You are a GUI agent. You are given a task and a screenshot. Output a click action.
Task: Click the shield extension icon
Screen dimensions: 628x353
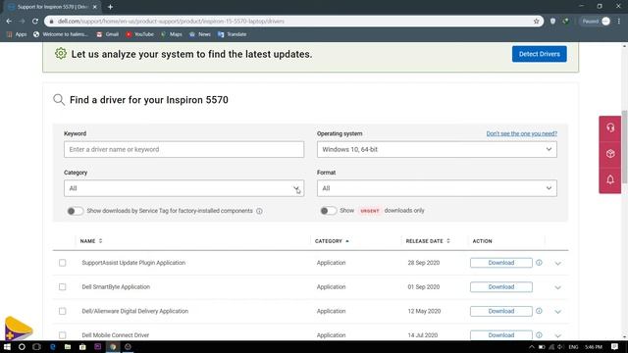pyautogui.click(x=552, y=22)
